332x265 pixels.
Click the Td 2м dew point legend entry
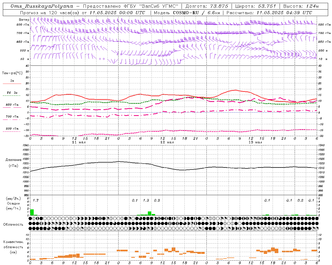12,93
